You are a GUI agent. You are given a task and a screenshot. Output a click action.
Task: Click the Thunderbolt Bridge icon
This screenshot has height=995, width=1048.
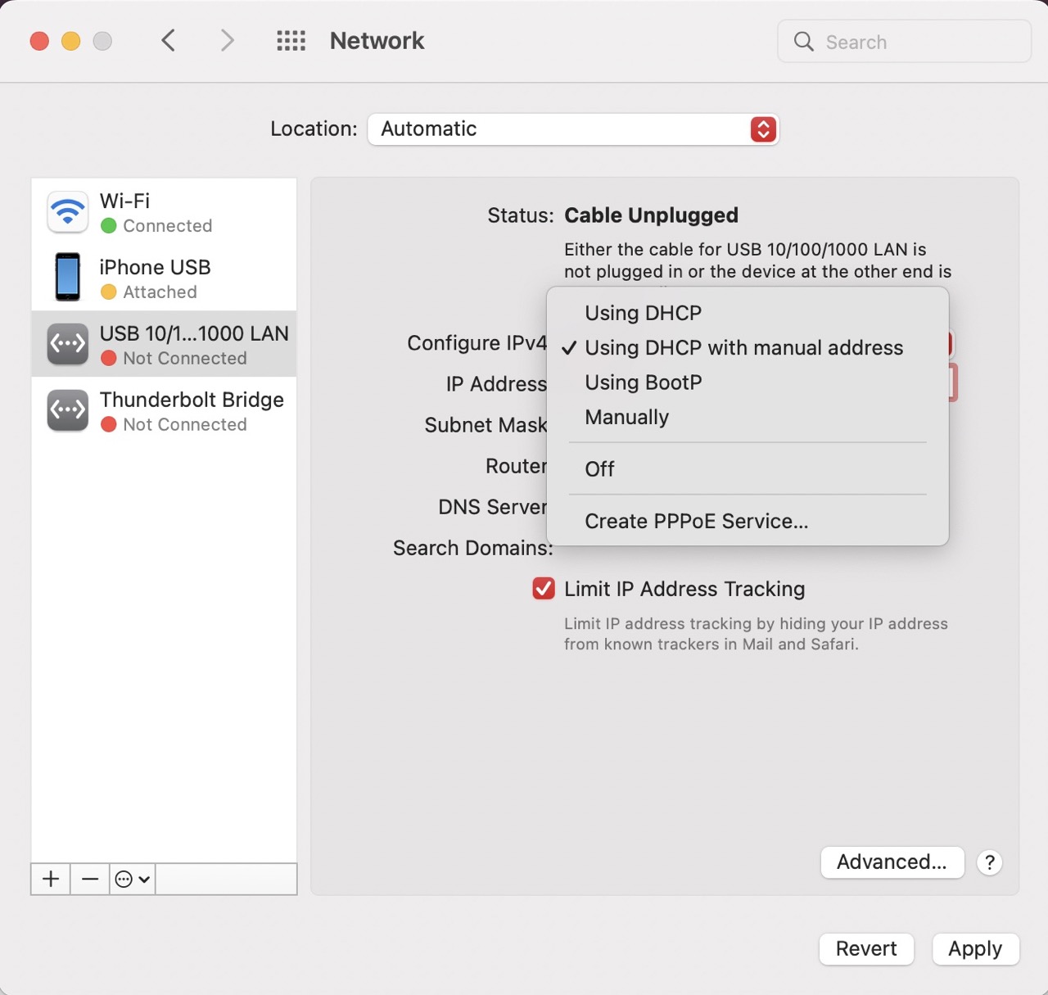point(67,410)
